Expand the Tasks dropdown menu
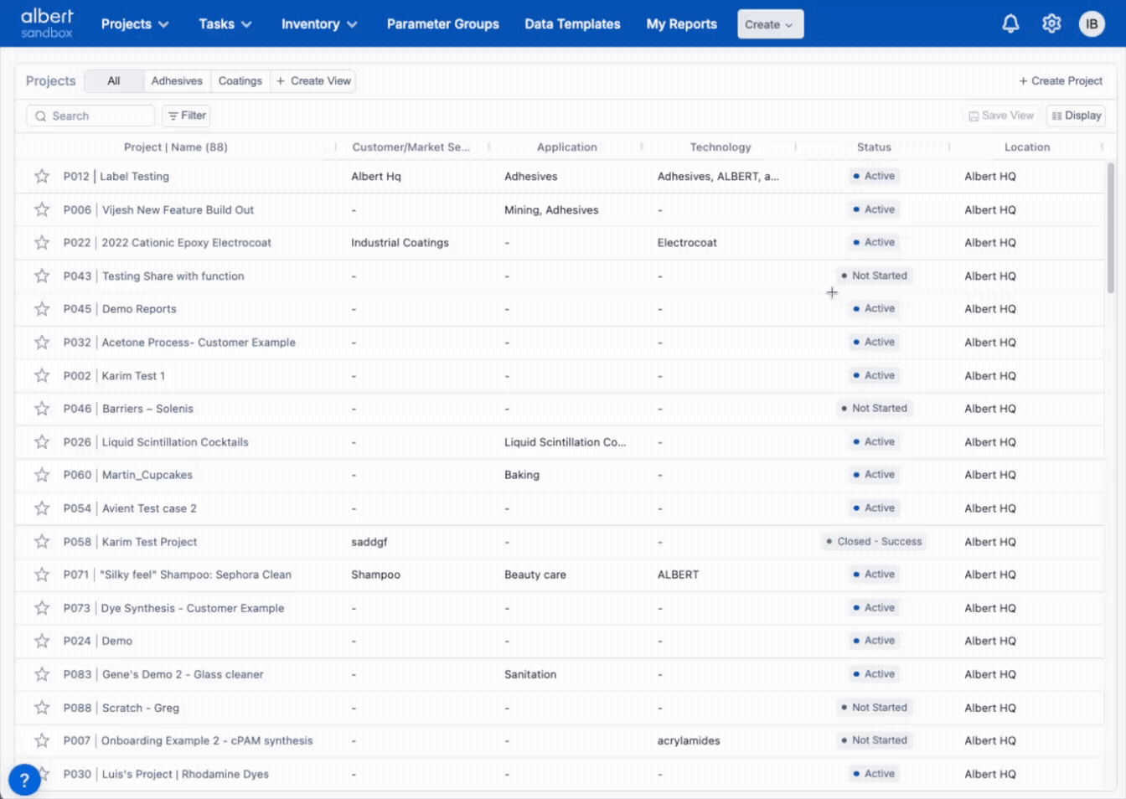Screen dimensions: 1126x799 click(225, 24)
